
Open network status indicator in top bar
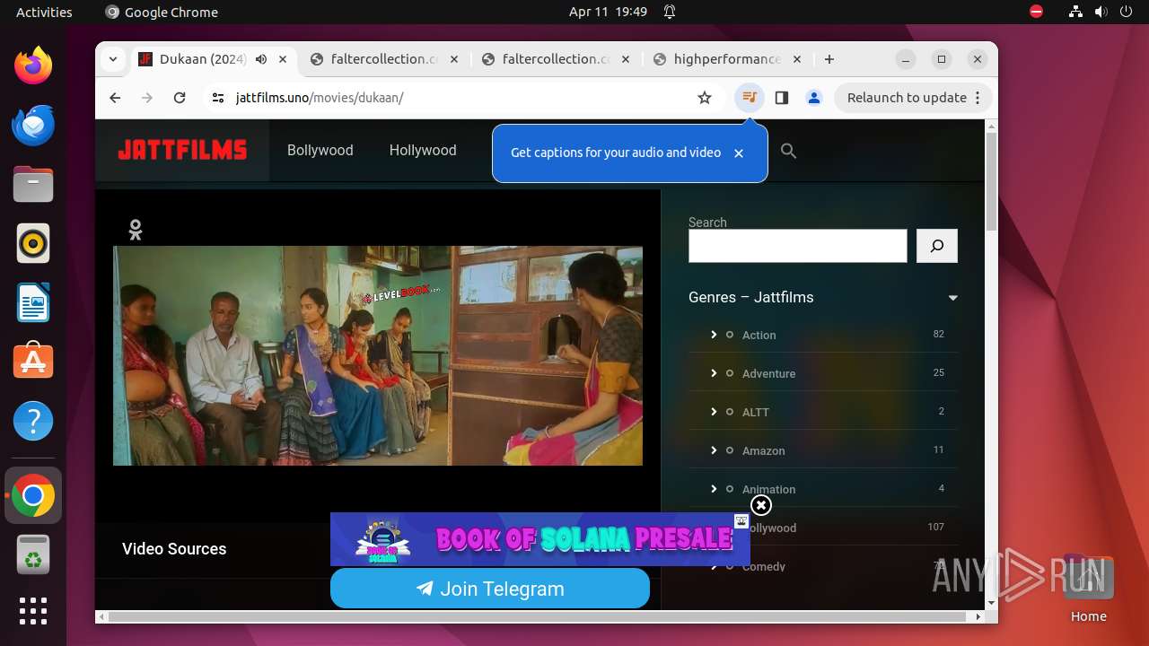1076,12
